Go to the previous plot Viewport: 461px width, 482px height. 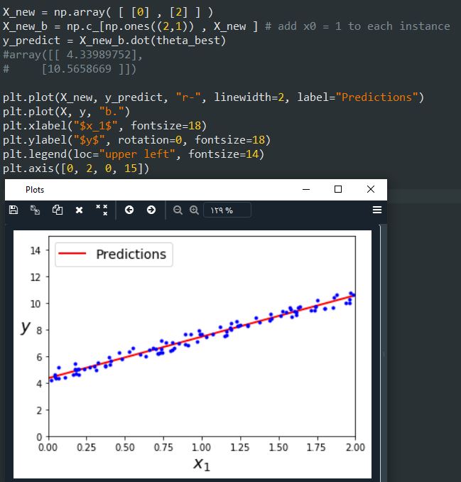[129, 210]
